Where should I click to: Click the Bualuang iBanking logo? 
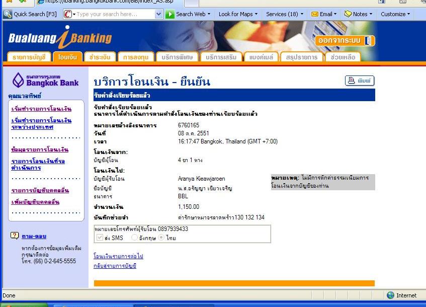click(x=60, y=38)
